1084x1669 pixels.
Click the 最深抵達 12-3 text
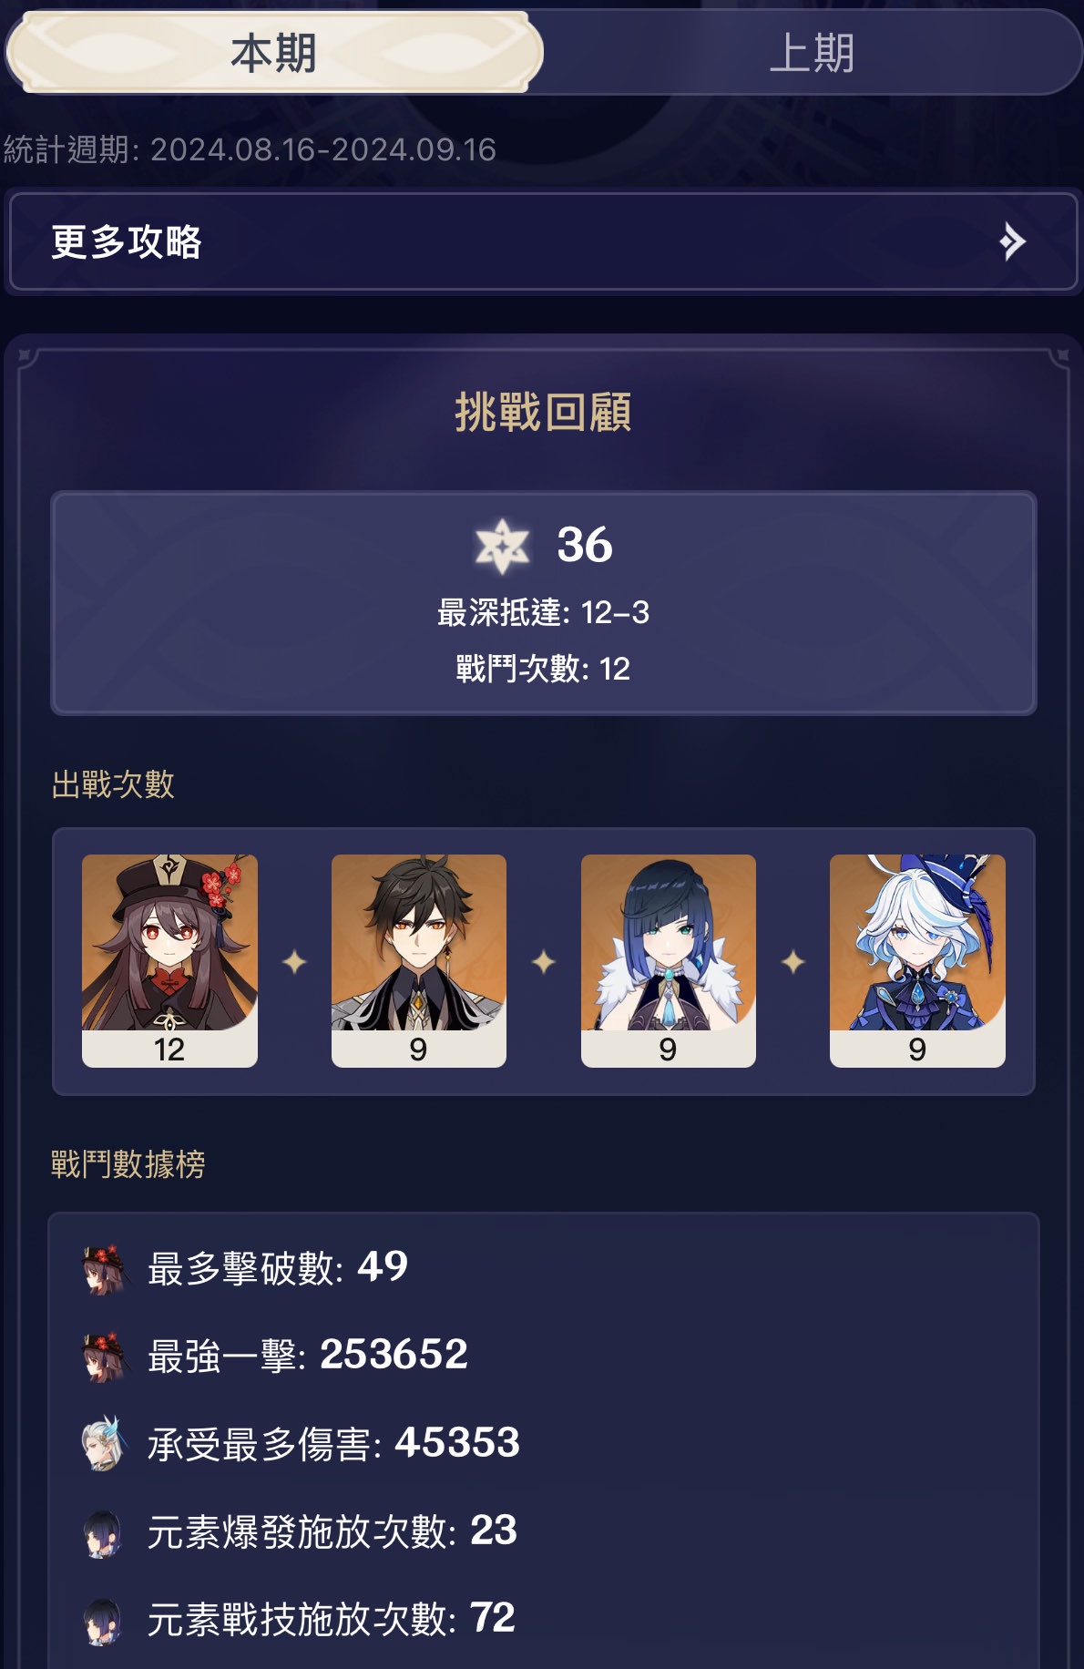(543, 612)
